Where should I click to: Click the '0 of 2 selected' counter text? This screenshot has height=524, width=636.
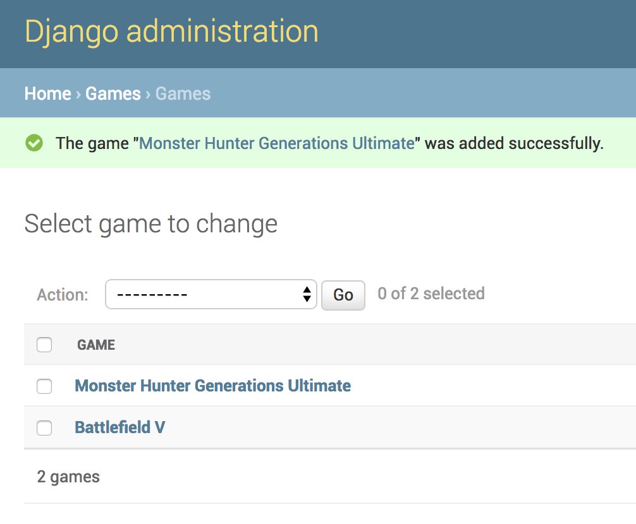(x=431, y=294)
